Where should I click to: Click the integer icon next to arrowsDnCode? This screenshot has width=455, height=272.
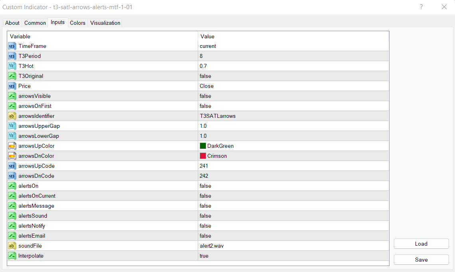click(12, 176)
